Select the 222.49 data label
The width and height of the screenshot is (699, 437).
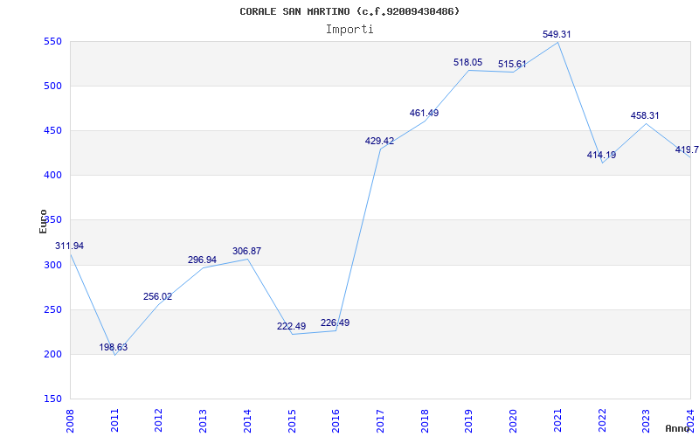click(x=291, y=326)
